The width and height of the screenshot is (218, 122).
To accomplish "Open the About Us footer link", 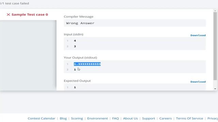I will pyautogui.click(x=130, y=118).
